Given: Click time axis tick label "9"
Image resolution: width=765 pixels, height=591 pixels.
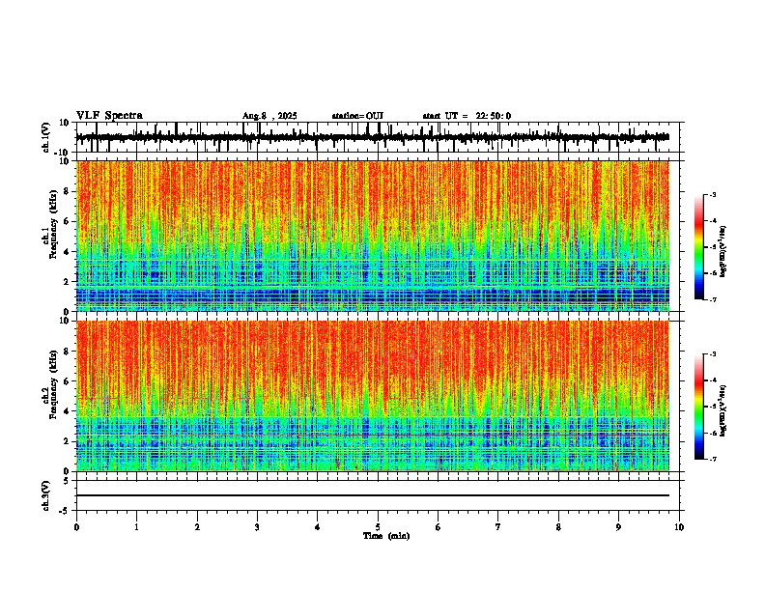Looking at the screenshot, I should click(x=618, y=527).
